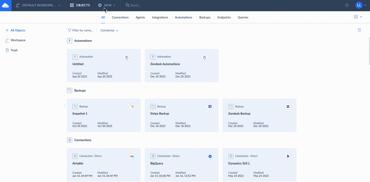Click the manual-run hand icon on Untitled automation

click(x=126, y=57)
